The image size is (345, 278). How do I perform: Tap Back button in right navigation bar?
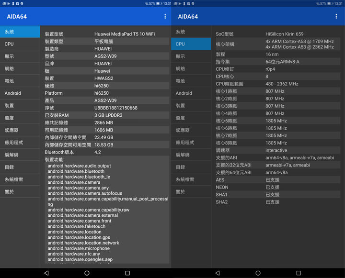coord(218,273)
